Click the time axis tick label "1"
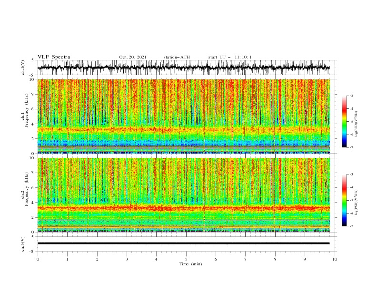The height and width of the screenshot is (291, 377). (x=67, y=259)
